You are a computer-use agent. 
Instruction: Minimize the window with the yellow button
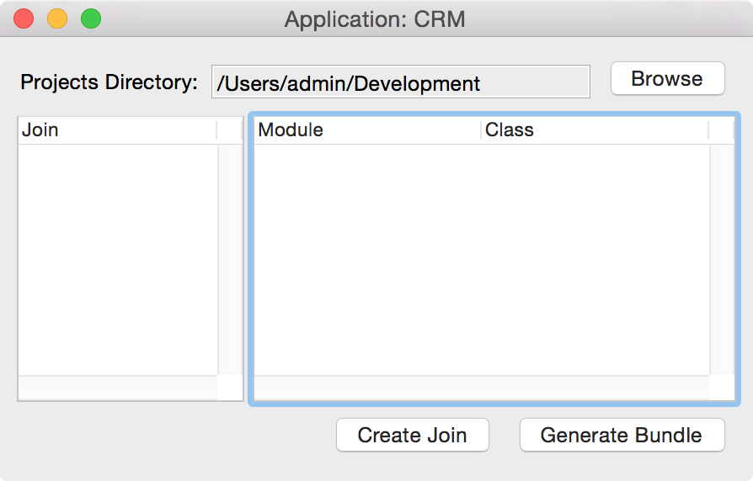[57, 18]
